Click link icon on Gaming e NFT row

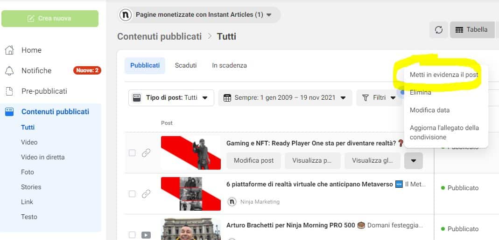[146, 153]
